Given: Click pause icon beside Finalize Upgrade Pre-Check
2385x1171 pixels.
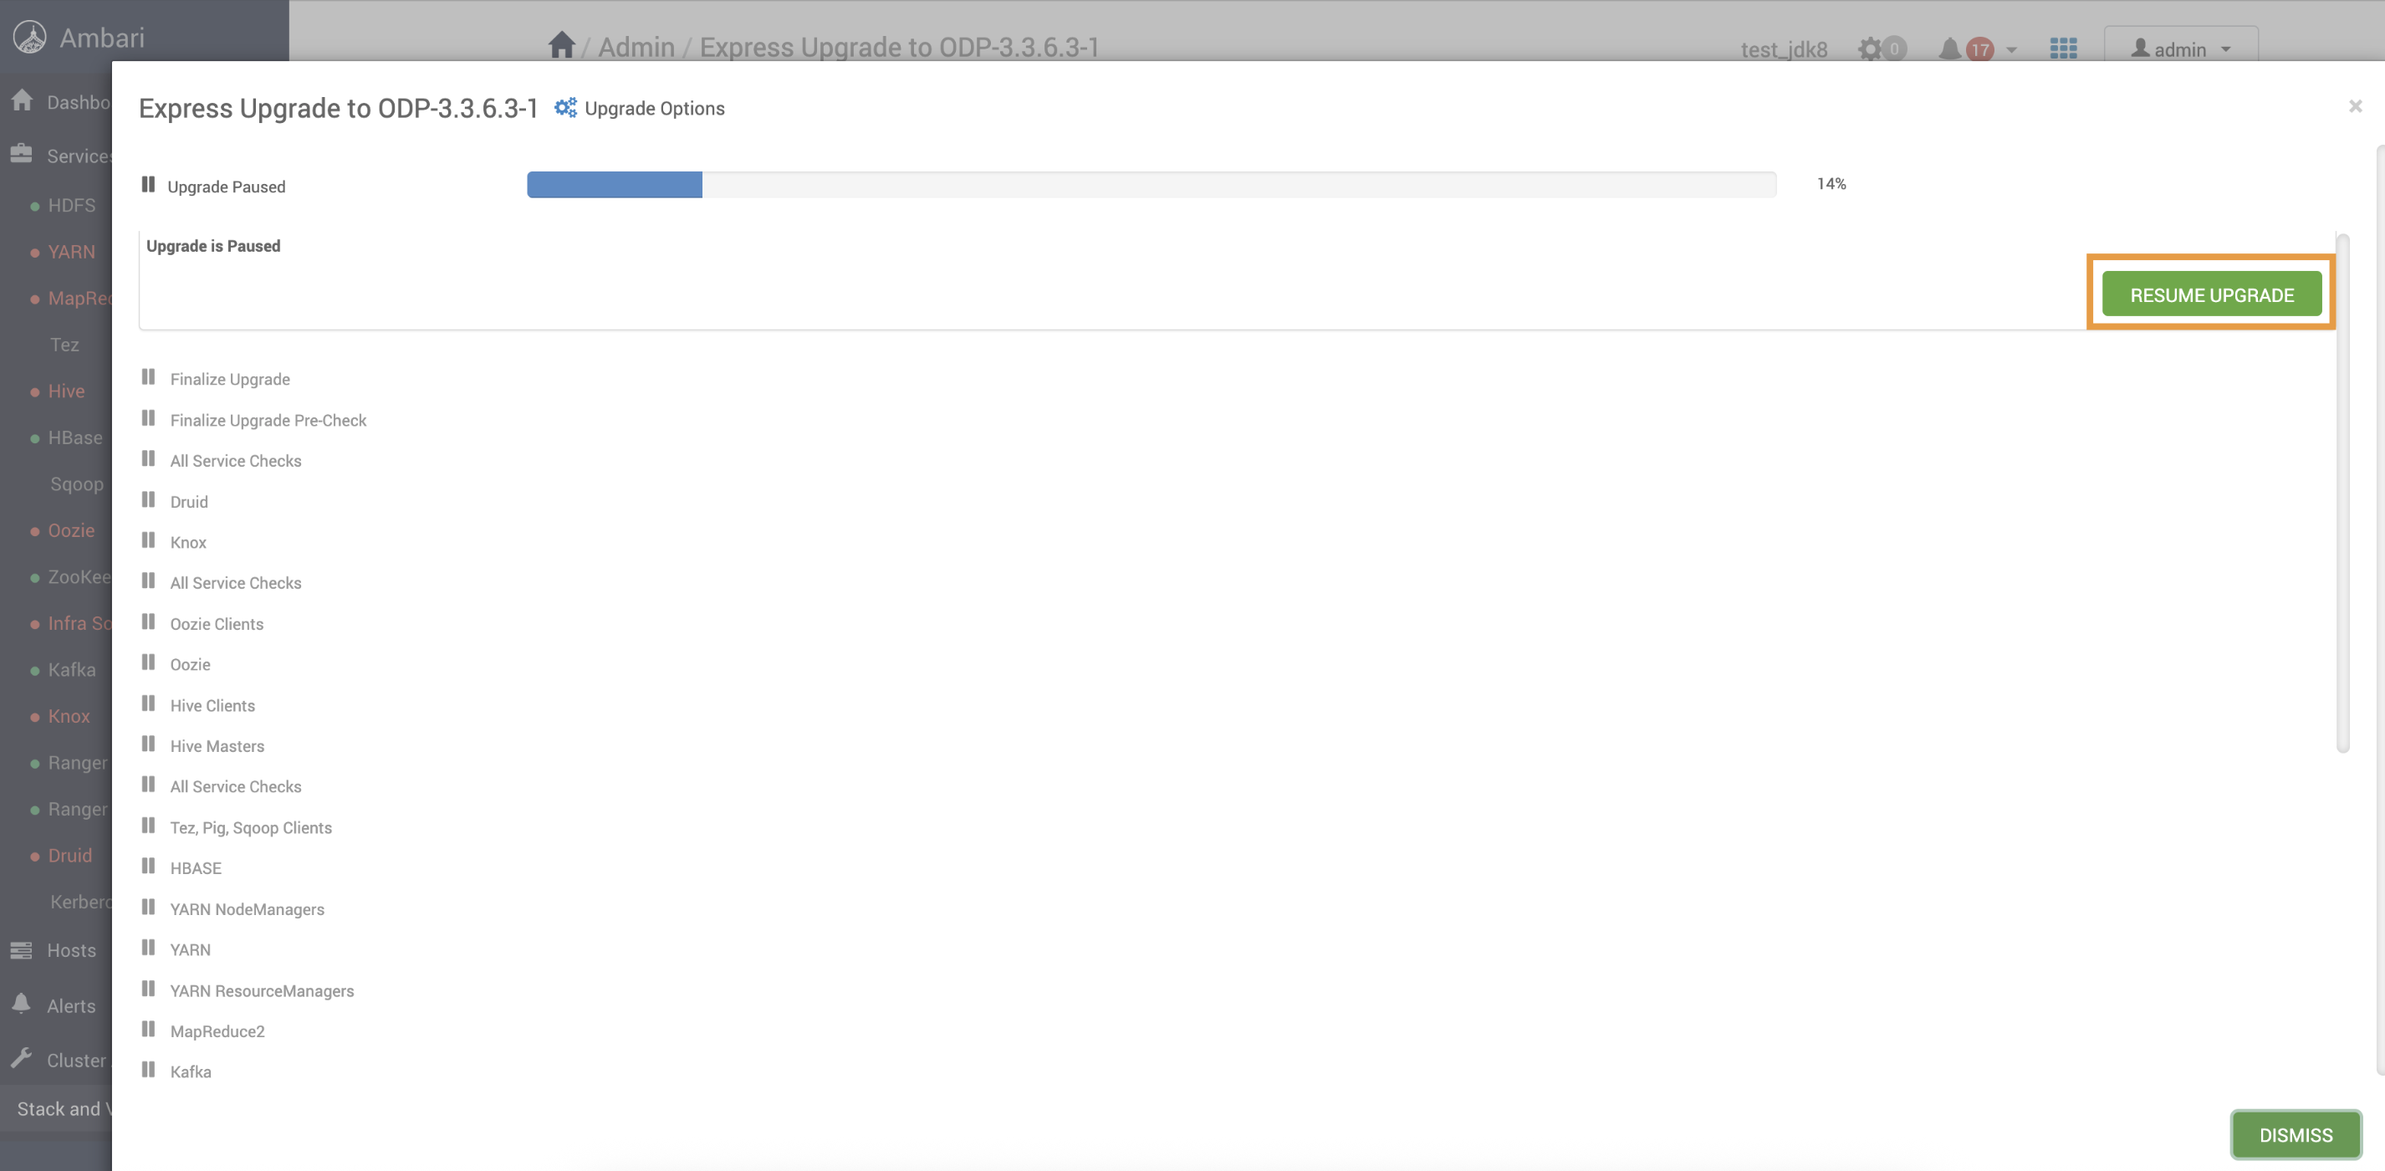Looking at the screenshot, I should point(148,417).
